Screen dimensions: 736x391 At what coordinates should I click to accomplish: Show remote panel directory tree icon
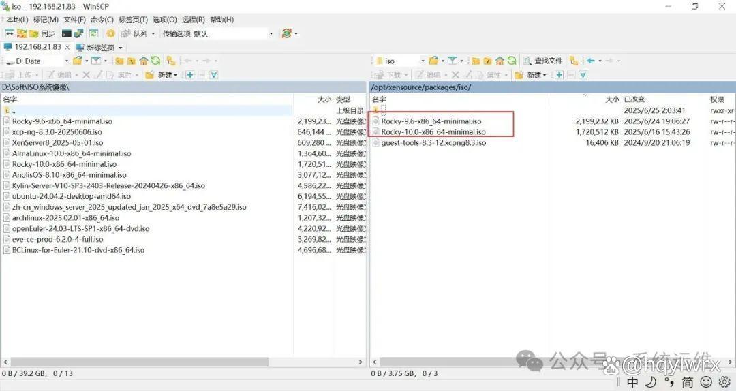(574, 61)
